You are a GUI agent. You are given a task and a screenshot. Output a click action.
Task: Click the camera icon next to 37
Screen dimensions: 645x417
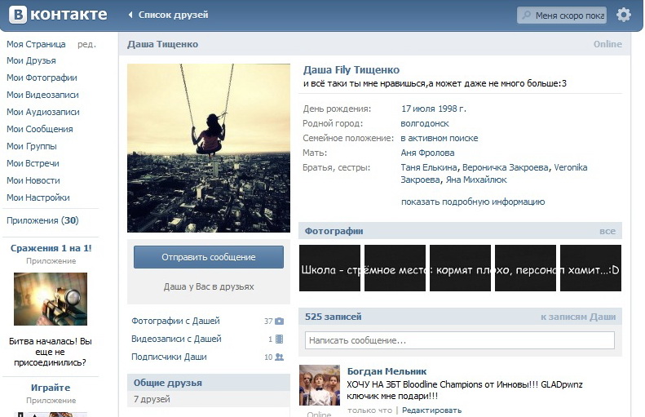[279, 322]
